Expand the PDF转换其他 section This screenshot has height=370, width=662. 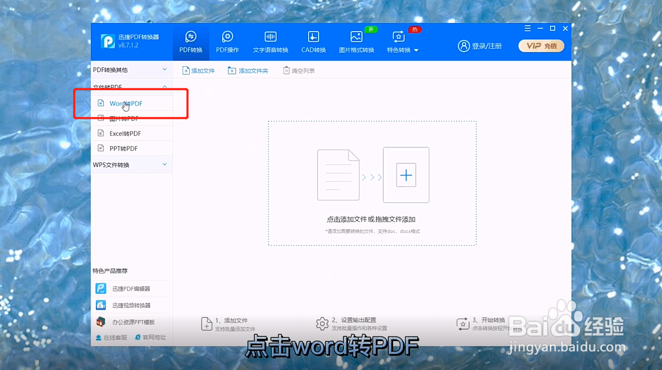131,70
